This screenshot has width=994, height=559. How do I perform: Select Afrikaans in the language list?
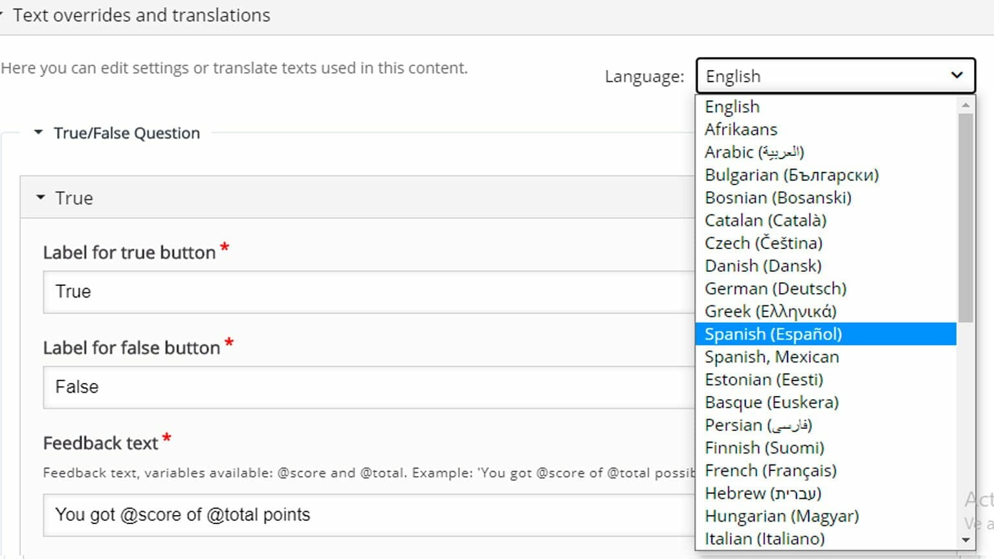pyautogui.click(x=826, y=129)
